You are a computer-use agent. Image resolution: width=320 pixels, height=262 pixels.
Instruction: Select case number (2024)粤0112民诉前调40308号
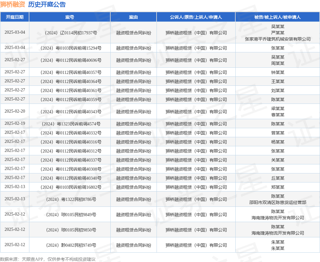point(71,169)
